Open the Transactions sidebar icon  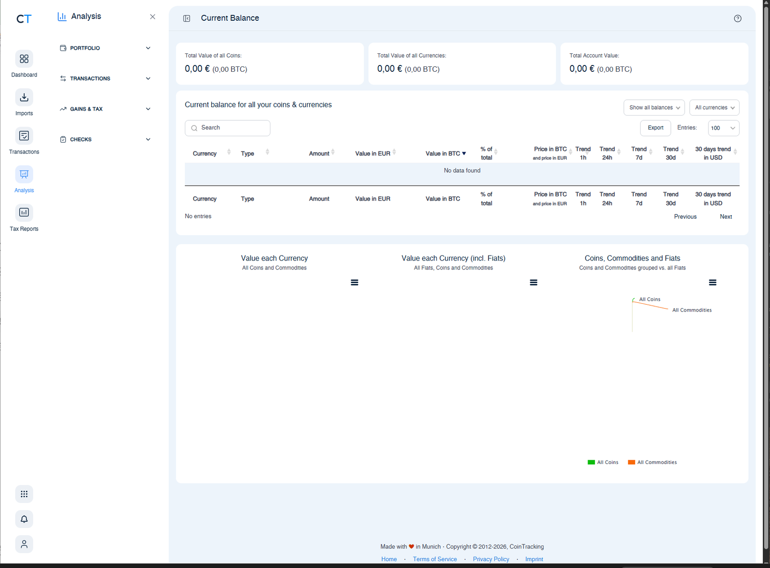coord(24,141)
